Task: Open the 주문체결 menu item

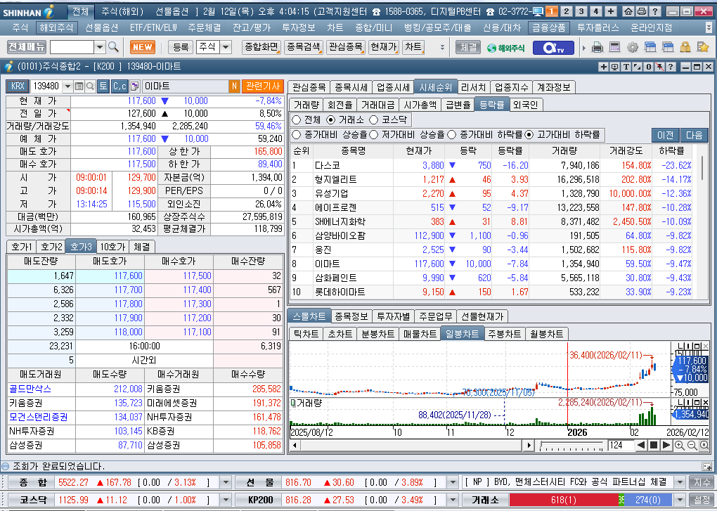Action: 205,28
